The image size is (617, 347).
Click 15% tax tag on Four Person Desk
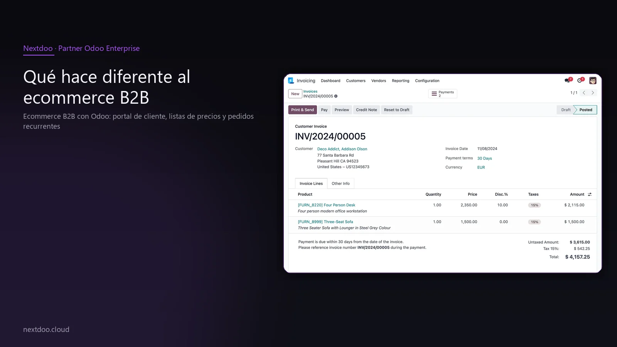(534, 205)
